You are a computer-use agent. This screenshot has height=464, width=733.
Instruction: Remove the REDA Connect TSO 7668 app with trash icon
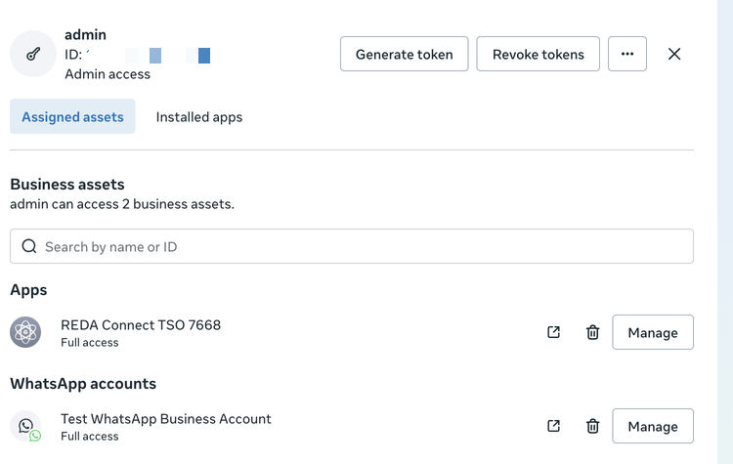593,332
